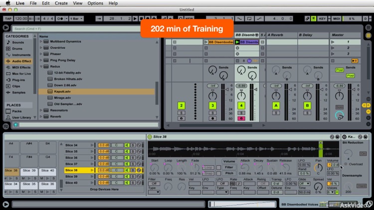
Task: Toggle Slice 38 chain activator speaker
Action: 127,170
